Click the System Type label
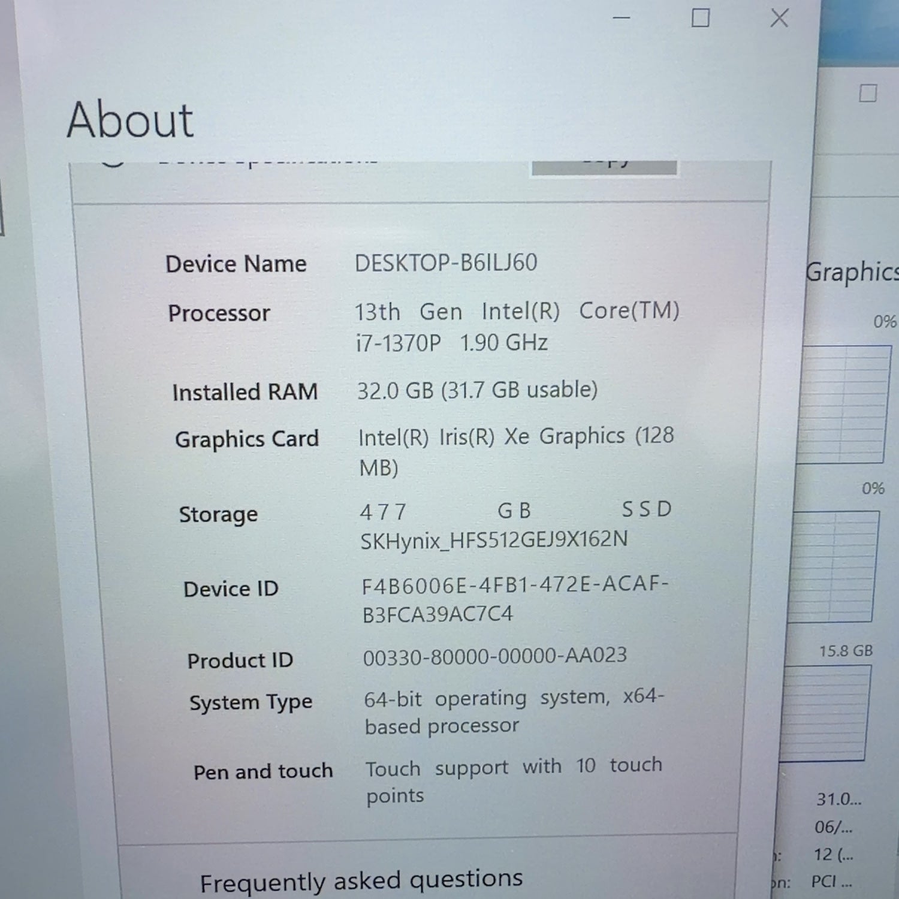The image size is (899, 899). pyautogui.click(x=251, y=702)
